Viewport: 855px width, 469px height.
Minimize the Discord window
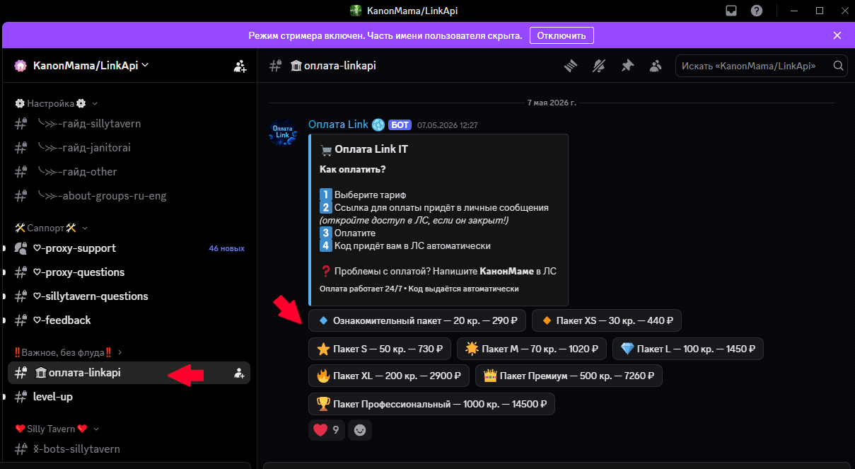794,11
